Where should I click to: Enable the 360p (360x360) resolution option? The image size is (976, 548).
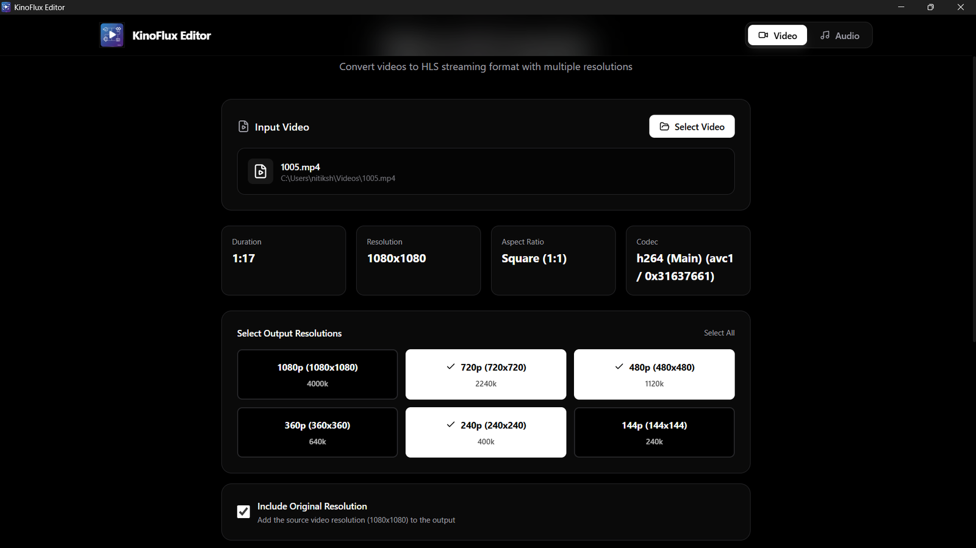(x=317, y=432)
